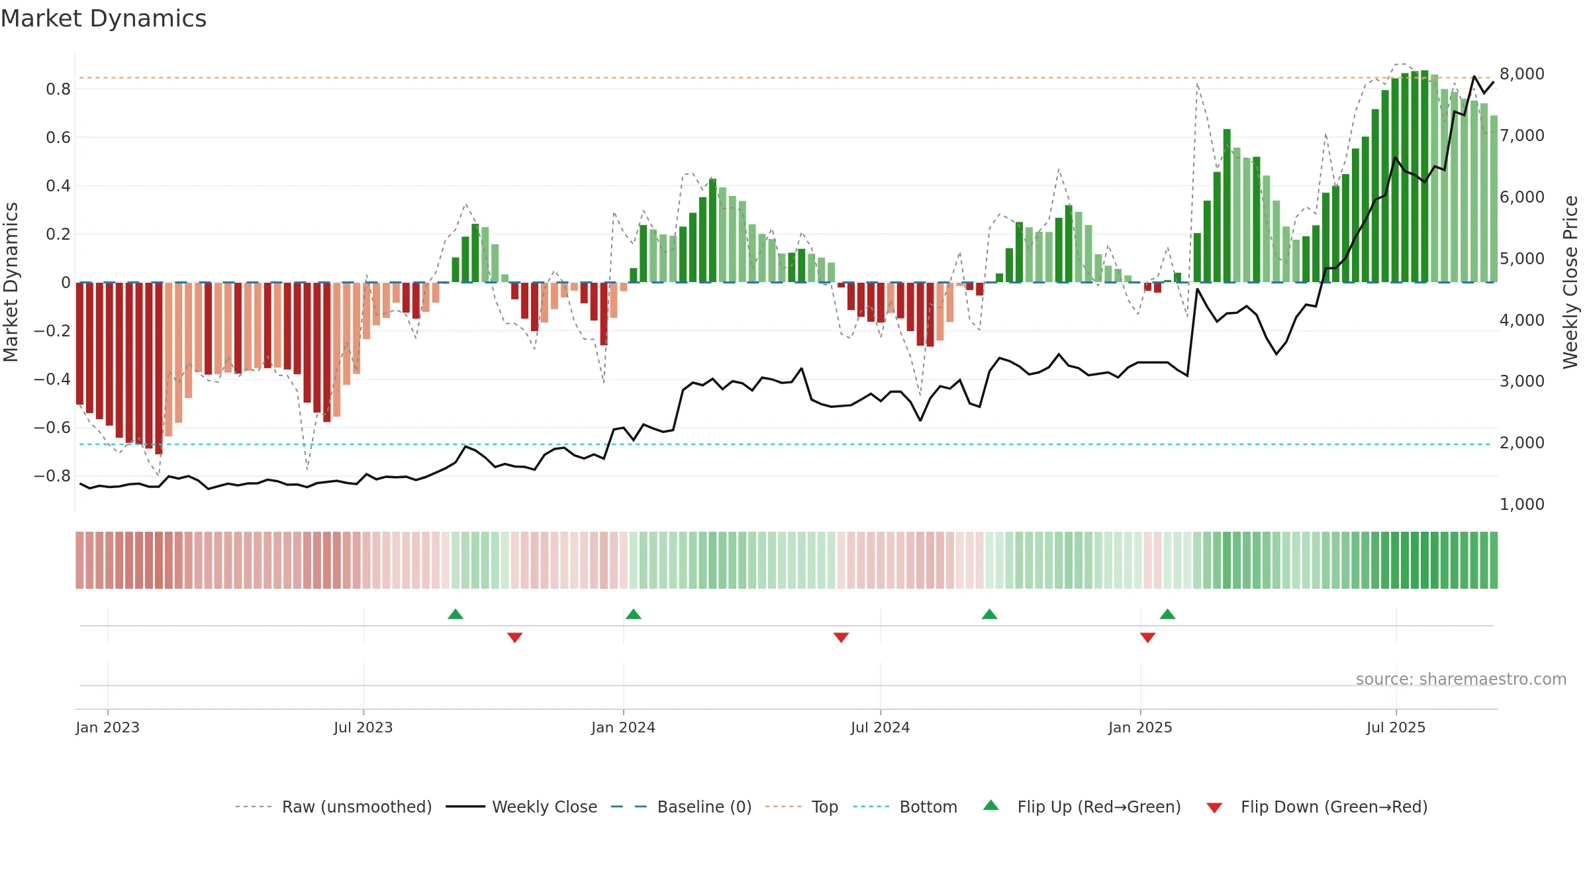
Task: Click the 8,000 tick on the price axis
Action: click(x=1522, y=74)
